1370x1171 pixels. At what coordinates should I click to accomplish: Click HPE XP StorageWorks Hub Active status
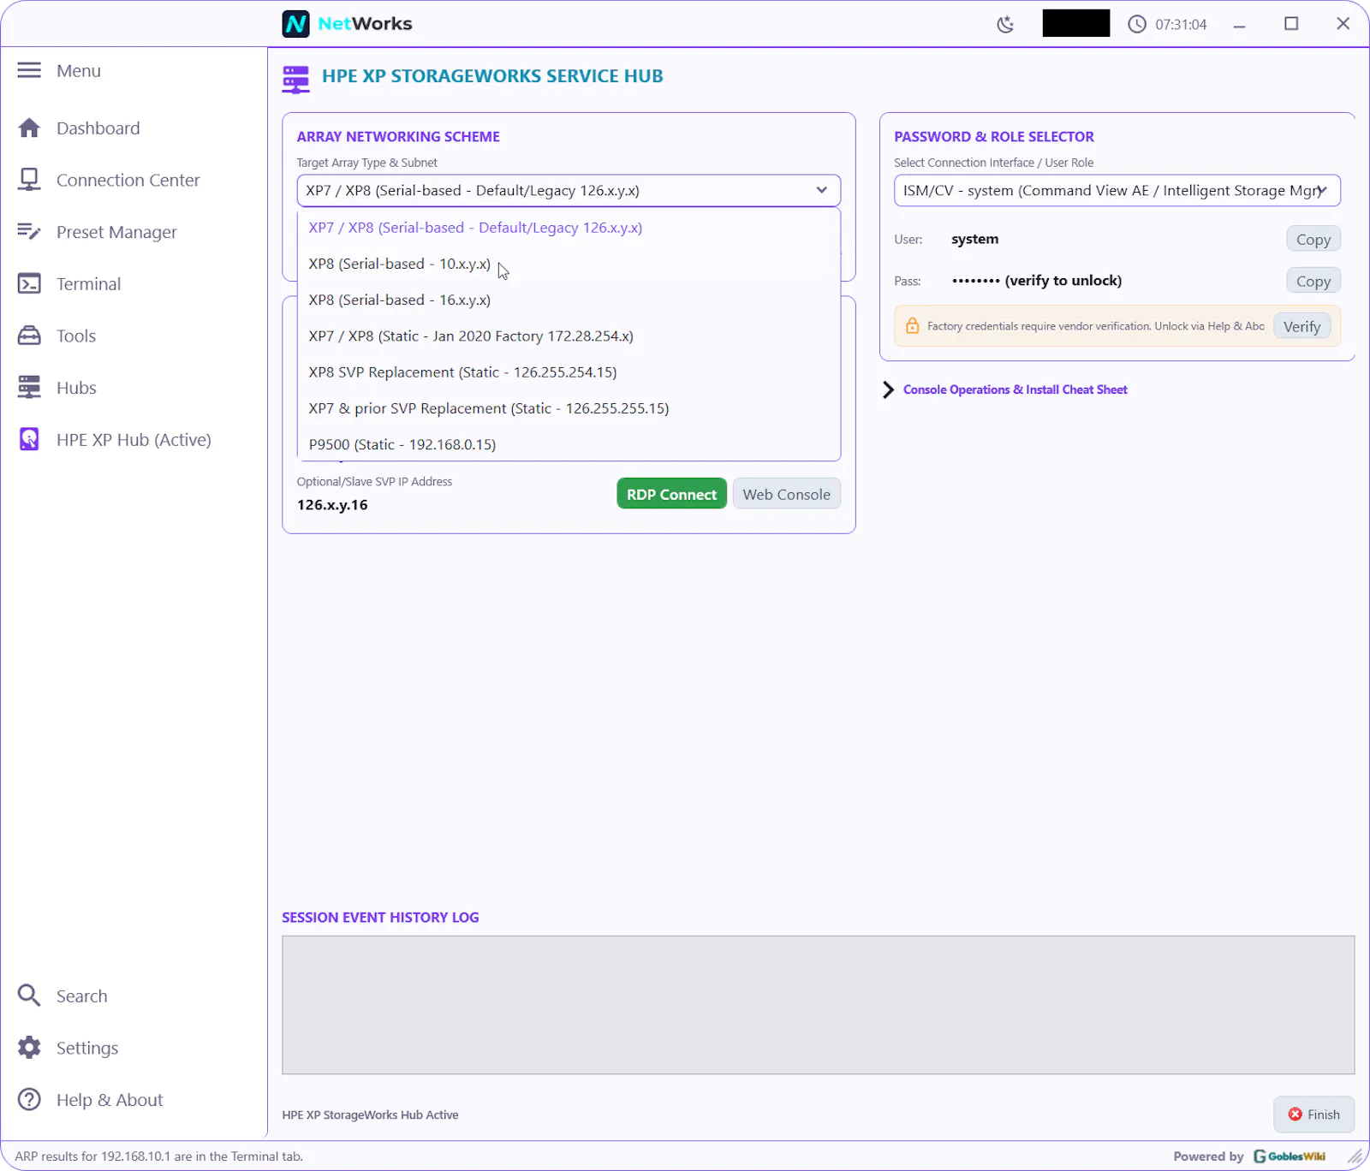[370, 1115]
